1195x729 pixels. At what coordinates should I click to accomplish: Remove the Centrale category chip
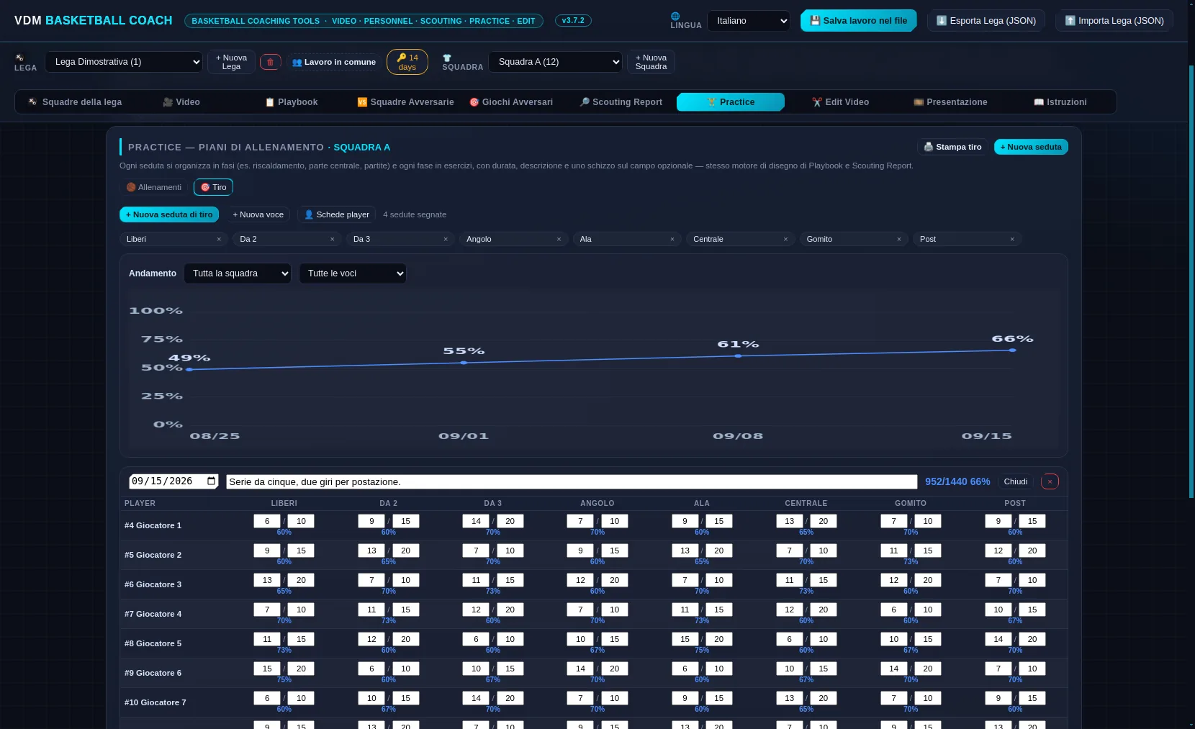(785, 239)
